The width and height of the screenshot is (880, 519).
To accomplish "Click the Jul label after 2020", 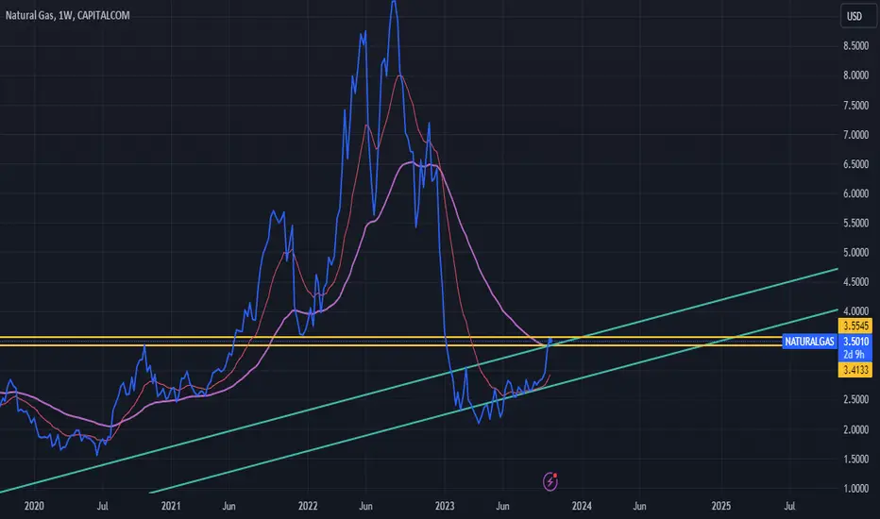I will 102,506.
